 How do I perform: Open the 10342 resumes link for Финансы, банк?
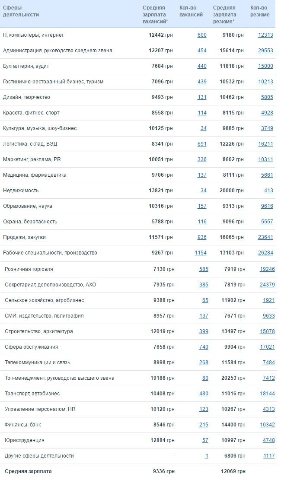point(267,425)
